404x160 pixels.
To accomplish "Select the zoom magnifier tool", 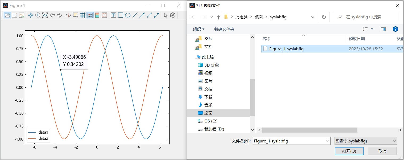I will point(38,15).
